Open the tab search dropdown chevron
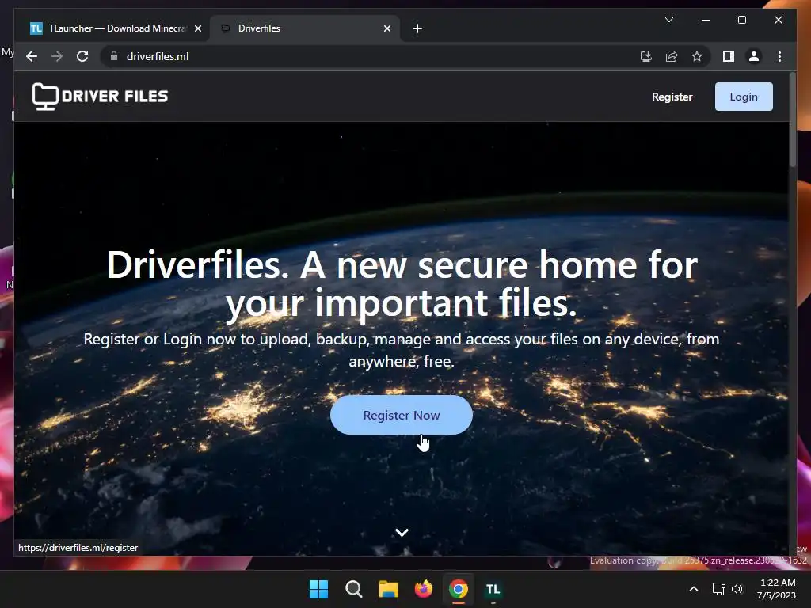This screenshot has height=608, width=811. 668,20
